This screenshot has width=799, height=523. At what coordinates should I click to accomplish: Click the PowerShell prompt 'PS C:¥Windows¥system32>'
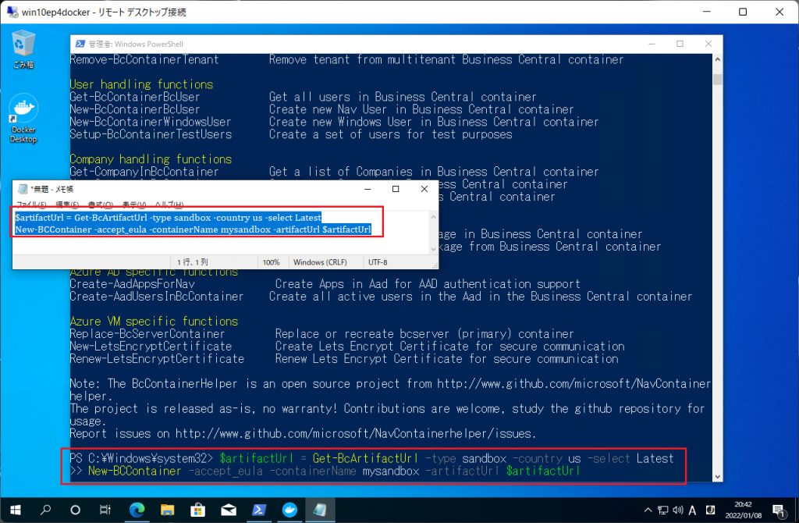point(141,458)
